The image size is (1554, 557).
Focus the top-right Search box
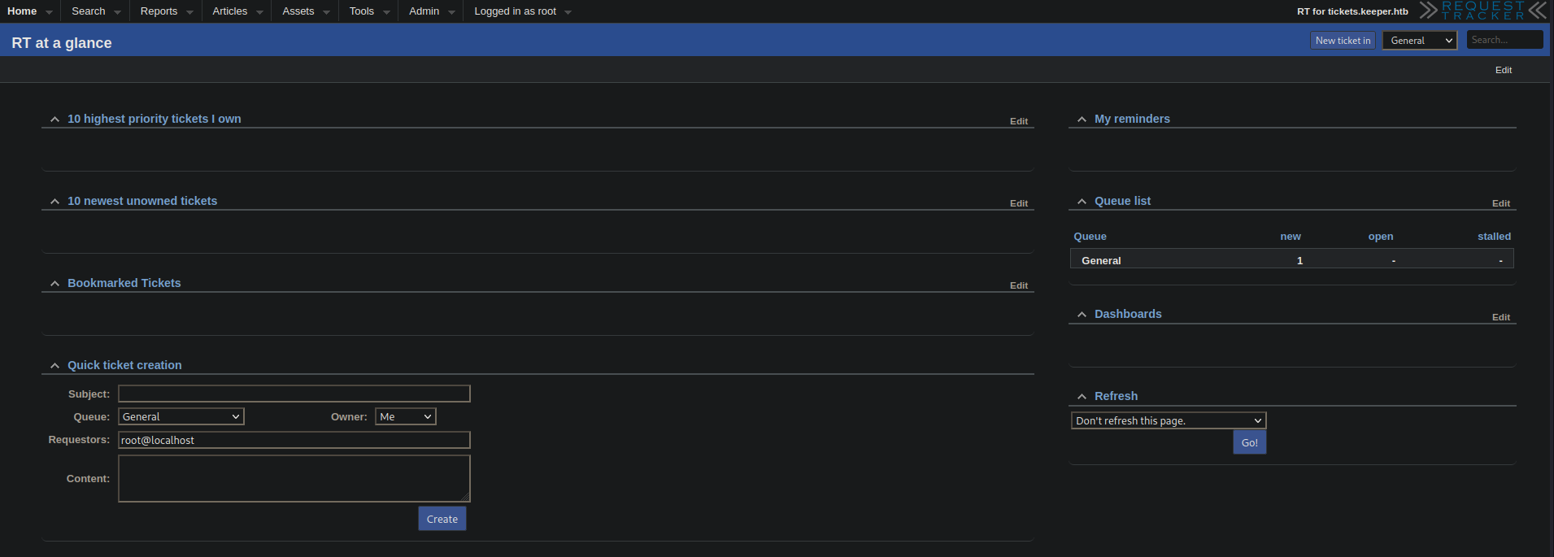pyautogui.click(x=1504, y=40)
